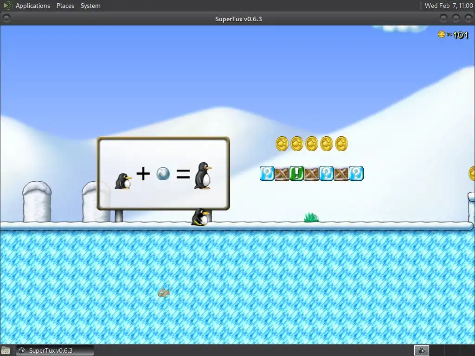Click the rightmost gold coin in the row
The image size is (475, 356).
point(341,144)
